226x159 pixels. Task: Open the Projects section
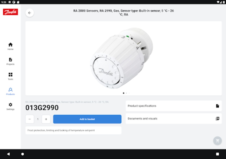coord(10,61)
